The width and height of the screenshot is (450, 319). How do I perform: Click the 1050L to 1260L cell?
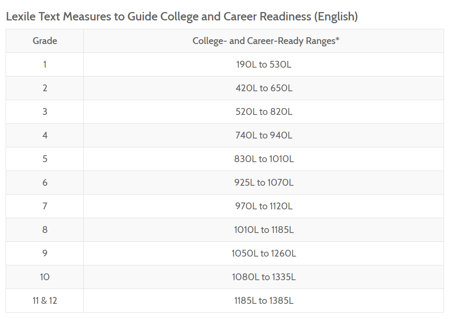pos(264,253)
